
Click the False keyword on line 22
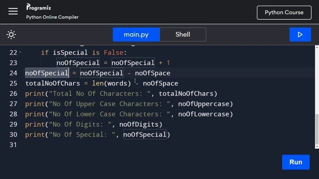pyautogui.click(x=114, y=53)
